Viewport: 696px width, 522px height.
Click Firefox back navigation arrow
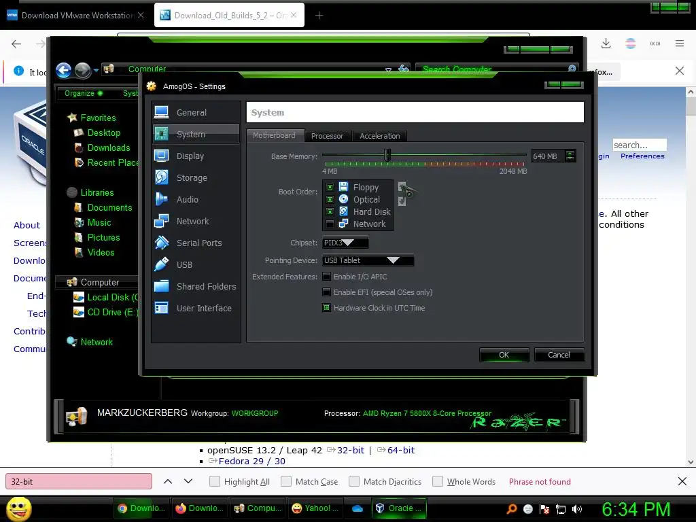[16, 43]
